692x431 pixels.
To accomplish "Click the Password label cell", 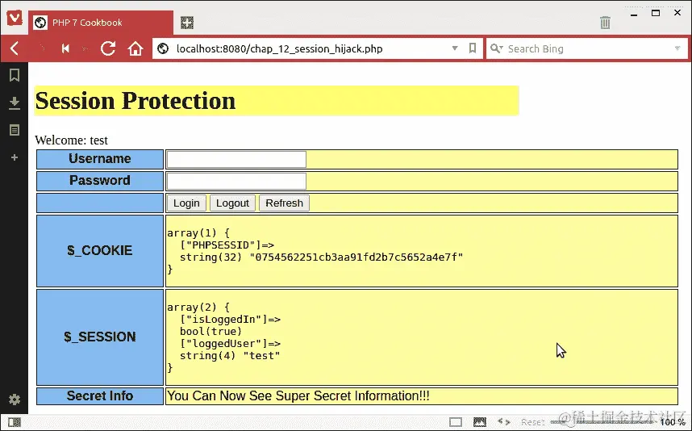I will coord(100,181).
